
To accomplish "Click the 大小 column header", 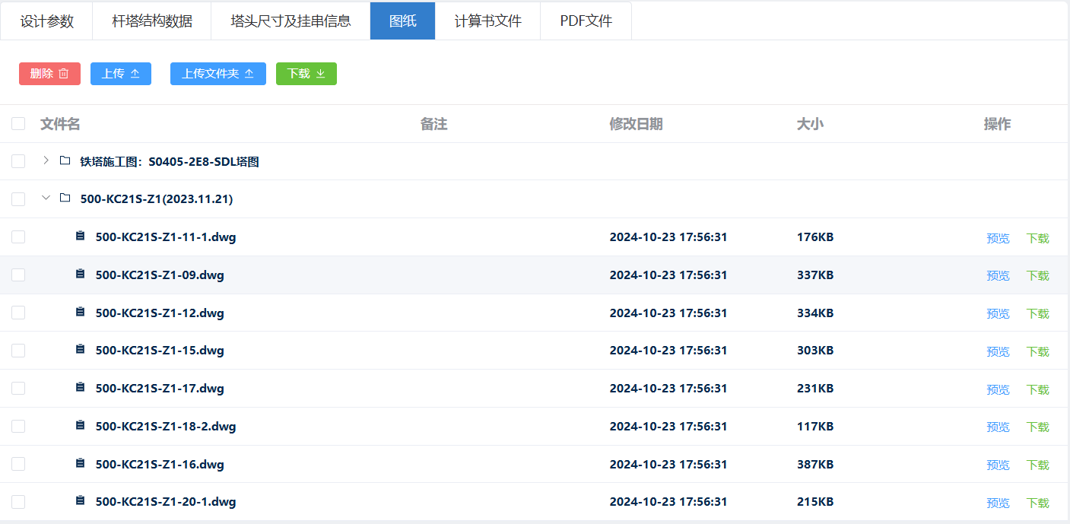I will (810, 124).
